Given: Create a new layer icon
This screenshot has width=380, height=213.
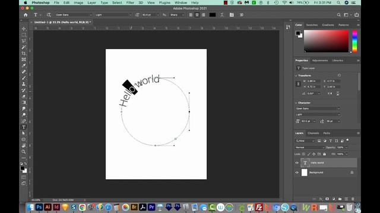Looking at the screenshot, I should click(x=346, y=199).
